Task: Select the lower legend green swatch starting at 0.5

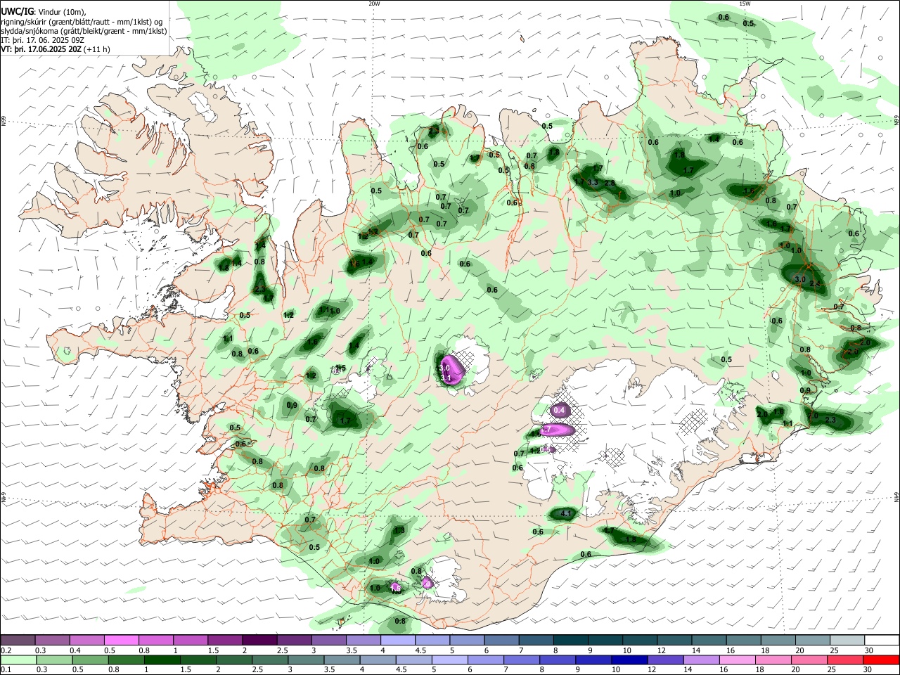Action: tap(89, 660)
